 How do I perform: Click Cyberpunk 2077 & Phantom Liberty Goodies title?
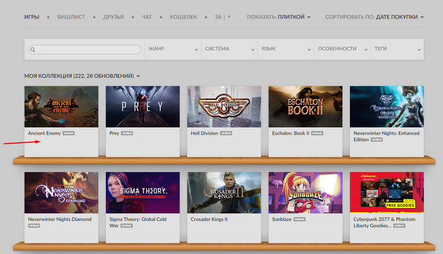tap(384, 222)
